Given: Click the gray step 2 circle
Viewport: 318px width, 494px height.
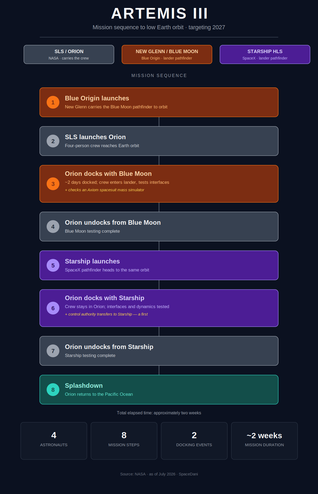Looking at the screenshot, I should [x=53, y=141].
